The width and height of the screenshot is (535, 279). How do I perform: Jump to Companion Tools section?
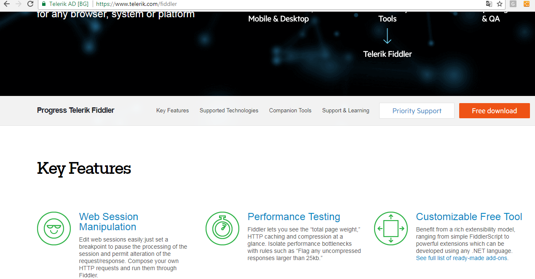pyautogui.click(x=290, y=111)
